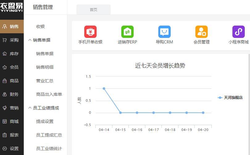Click the 04-14 data point on chart
Image resolution: width=250 pixels, height=155 pixels.
click(x=104, y=88)
